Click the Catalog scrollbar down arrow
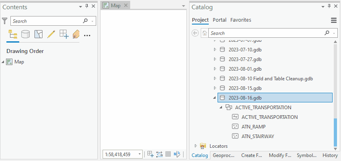This screenshot has width=341, height=161. [x=335, y=149]
